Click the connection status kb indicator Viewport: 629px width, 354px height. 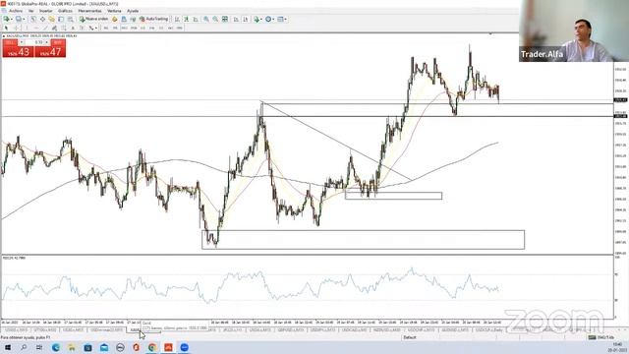click(x=600, y=337)
